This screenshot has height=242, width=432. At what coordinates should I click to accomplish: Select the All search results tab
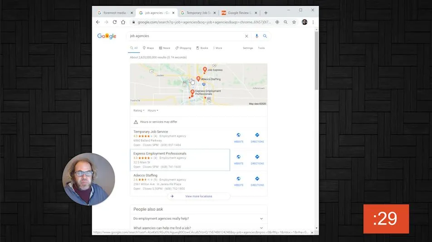pos(134,48)
